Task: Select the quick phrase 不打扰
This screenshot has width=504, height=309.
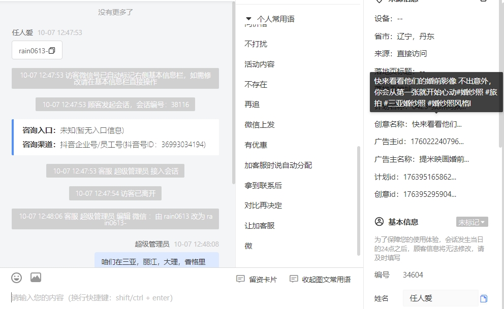Action: click(x=256, y=44)
